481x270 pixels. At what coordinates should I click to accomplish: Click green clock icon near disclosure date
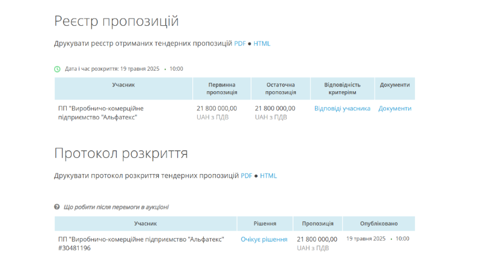(x=57, y=69)
